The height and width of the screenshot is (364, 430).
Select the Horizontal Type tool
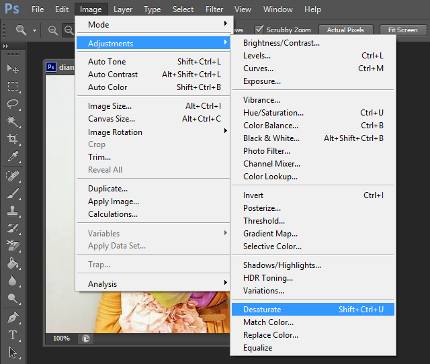click(x=12, y=334)
